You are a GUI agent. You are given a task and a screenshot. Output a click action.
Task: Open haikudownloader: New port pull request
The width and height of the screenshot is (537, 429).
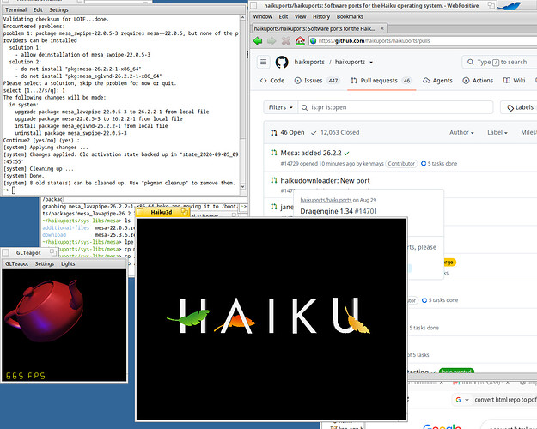tap(325, 181)
